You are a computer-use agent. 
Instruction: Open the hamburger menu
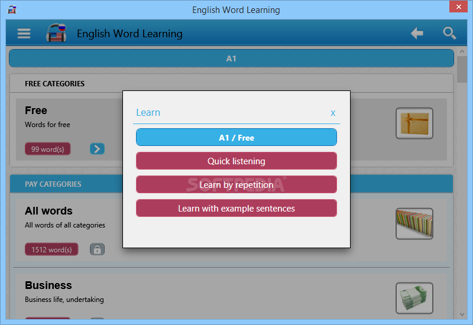[x=24, y=33]
